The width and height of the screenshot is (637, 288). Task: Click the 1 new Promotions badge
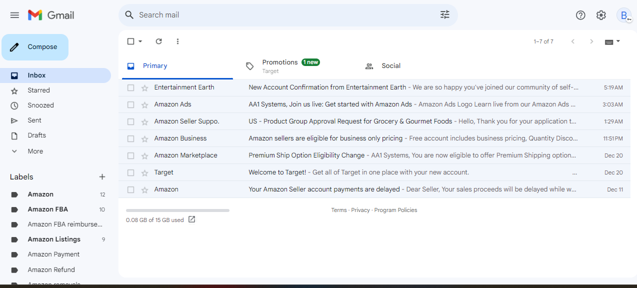click(x=310, y=62)
